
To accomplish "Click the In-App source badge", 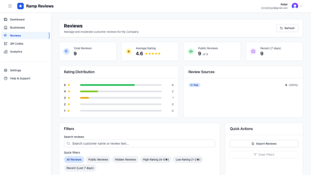I will [194, 85].
